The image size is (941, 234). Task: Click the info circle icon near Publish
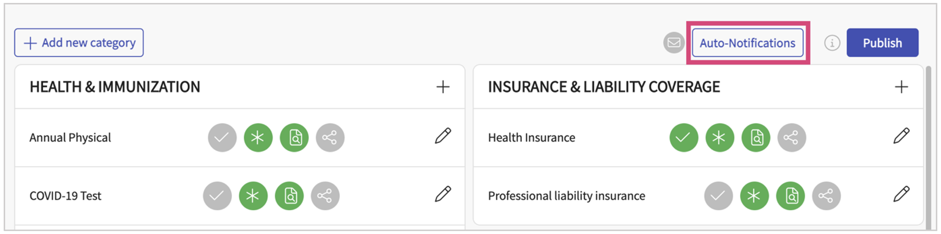[x=832, y=43]
